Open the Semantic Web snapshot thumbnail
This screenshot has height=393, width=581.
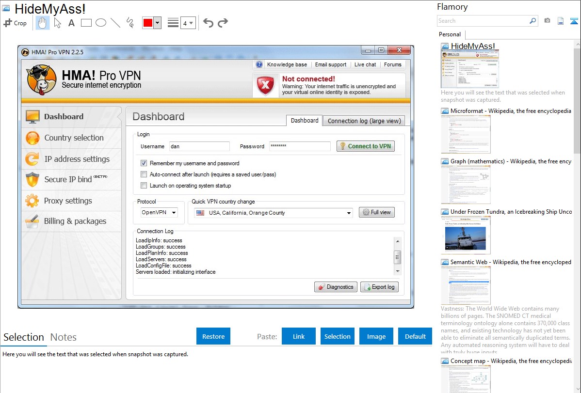[x=466, y=285]
